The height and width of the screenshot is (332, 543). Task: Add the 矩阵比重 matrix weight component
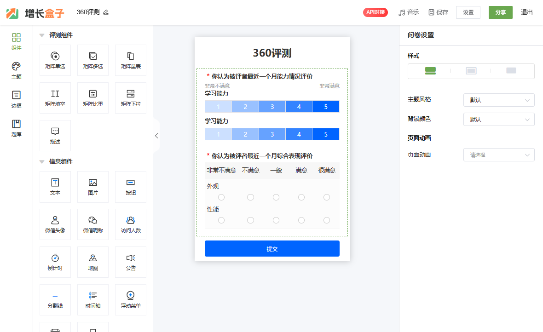pos(93,98)
